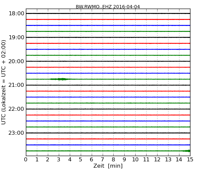Click the 10 minute tick label
The height and width of the screenshot is (173, 216).
[135, 160]
